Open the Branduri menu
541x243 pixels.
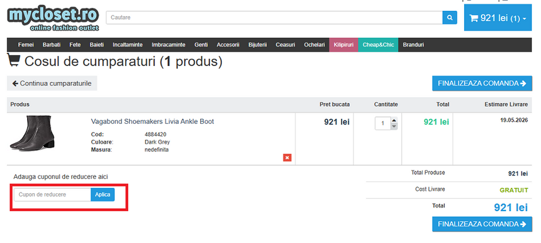414,45
